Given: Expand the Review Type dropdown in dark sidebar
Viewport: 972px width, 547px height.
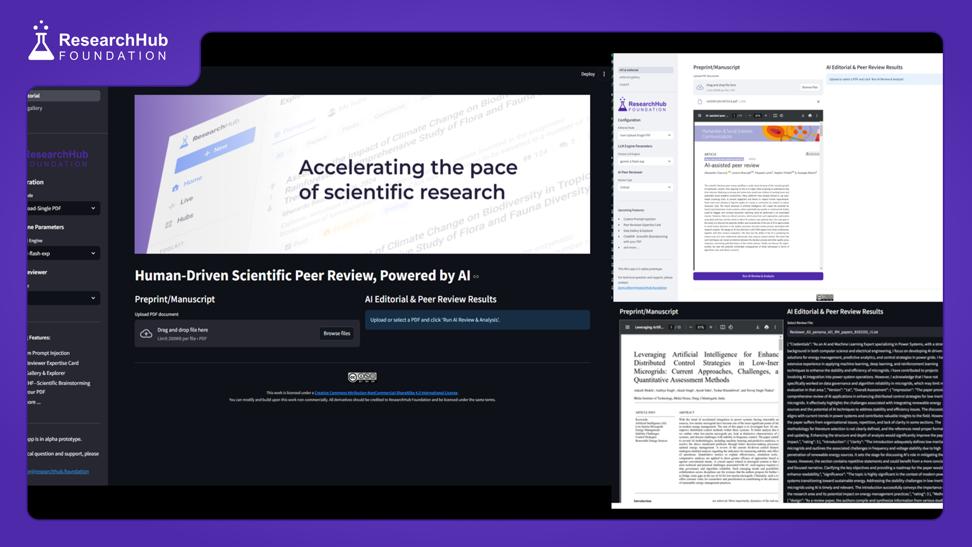Looking at the screenshot, I should [x=63, y=298].
